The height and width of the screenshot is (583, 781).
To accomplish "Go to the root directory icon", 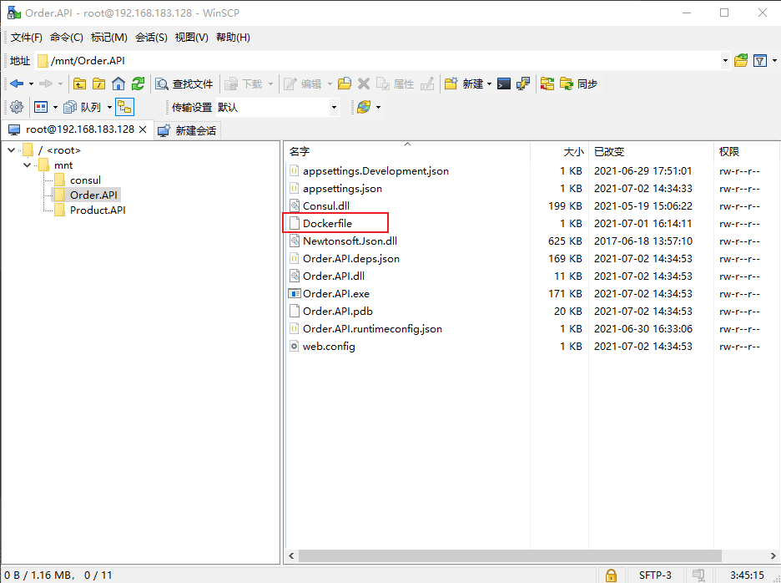I will click(x=98, y=84).
